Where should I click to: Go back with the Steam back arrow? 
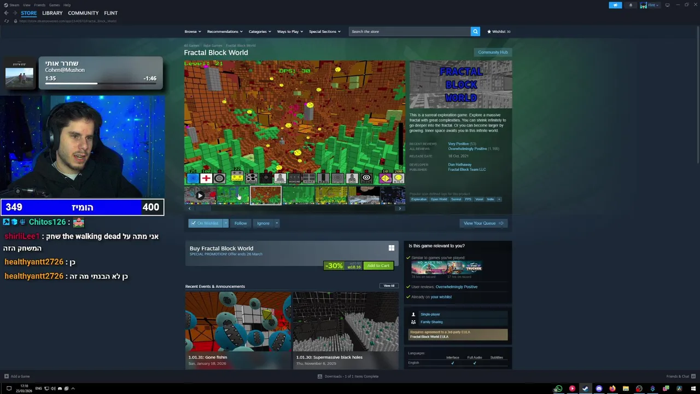6,13
